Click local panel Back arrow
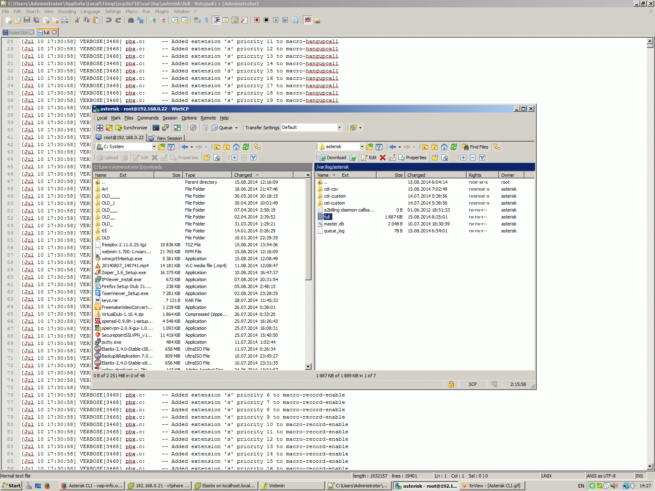The image size is (655, 491). pos(185,147)
